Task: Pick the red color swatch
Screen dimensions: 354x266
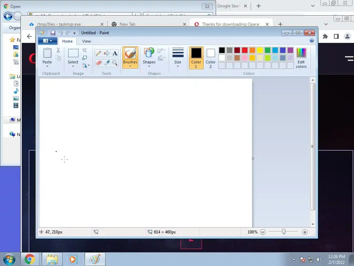Action: pos(245,50)
